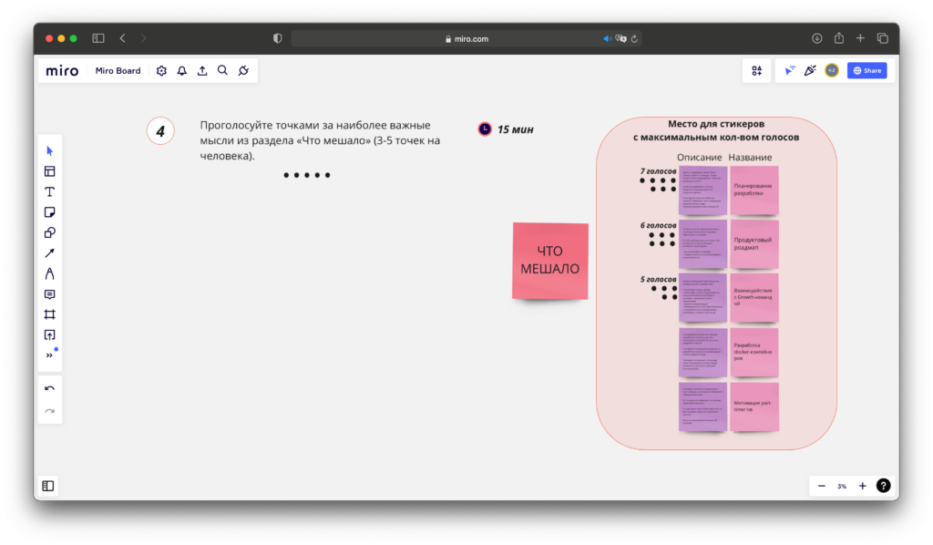Viewport: 933px width, 545px height.
Task: Open the Comment tool
Action: (50, 294)
